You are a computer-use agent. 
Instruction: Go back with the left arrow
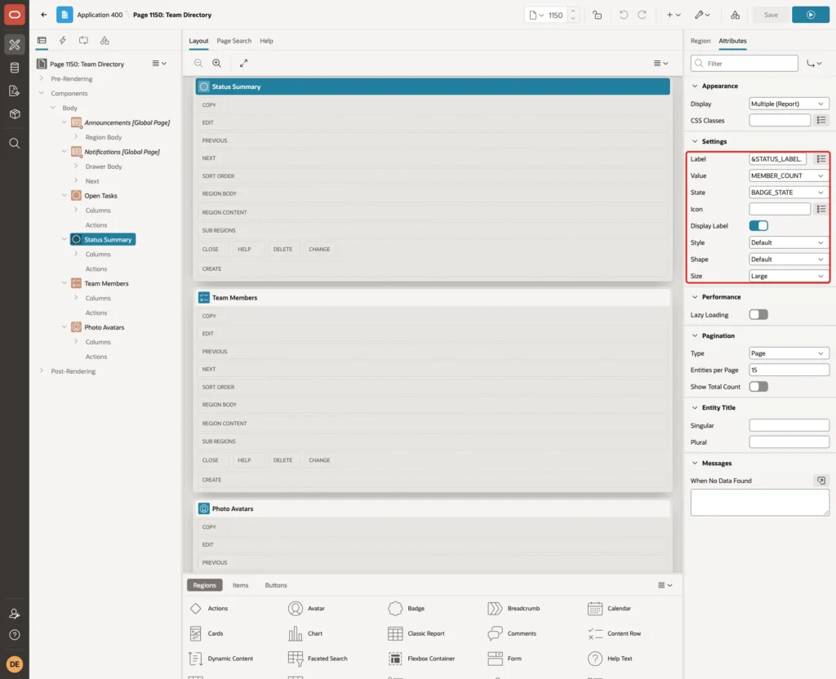pos(44,15)
